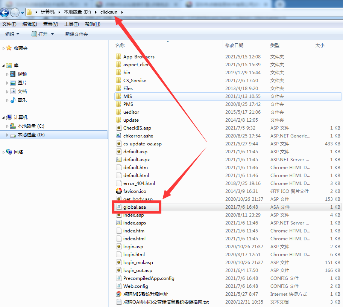Click the 新建文件夹 button

tap(76, 34)
